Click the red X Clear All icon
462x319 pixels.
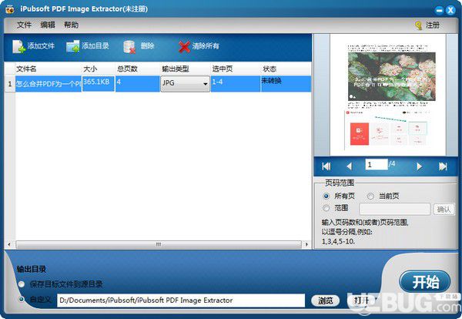click(x=185, y=46)
